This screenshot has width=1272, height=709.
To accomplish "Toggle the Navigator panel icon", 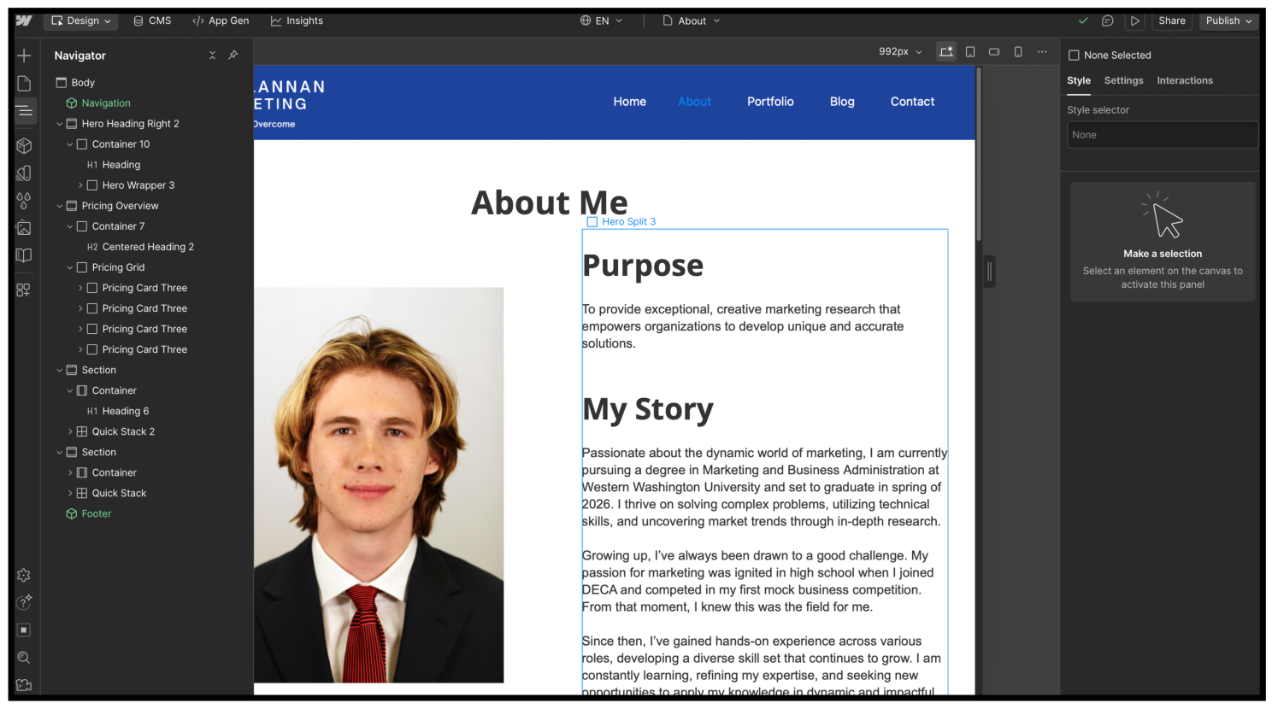I will pyautogui.click(x=24, y=110).
